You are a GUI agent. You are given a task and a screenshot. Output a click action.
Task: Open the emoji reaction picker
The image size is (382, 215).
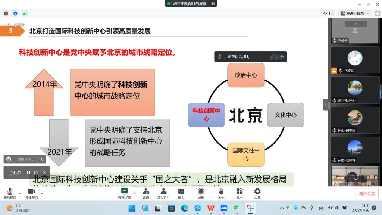(x=9, y=159)
